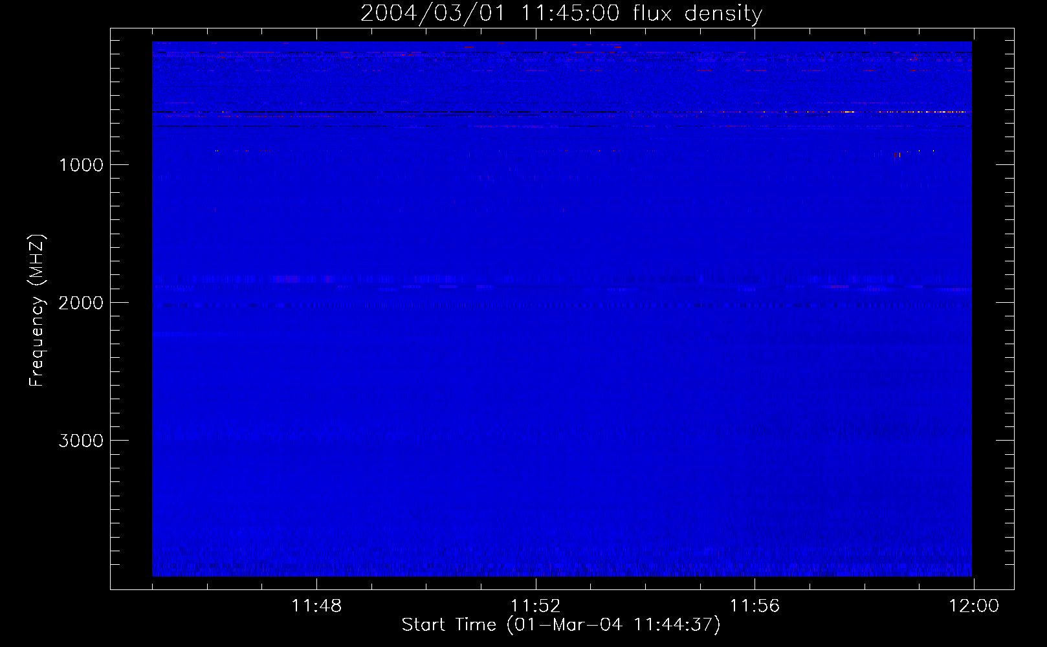Click the '1000' frequency tick label
The height and width of the screenshot is (647, 1047).
81,165
